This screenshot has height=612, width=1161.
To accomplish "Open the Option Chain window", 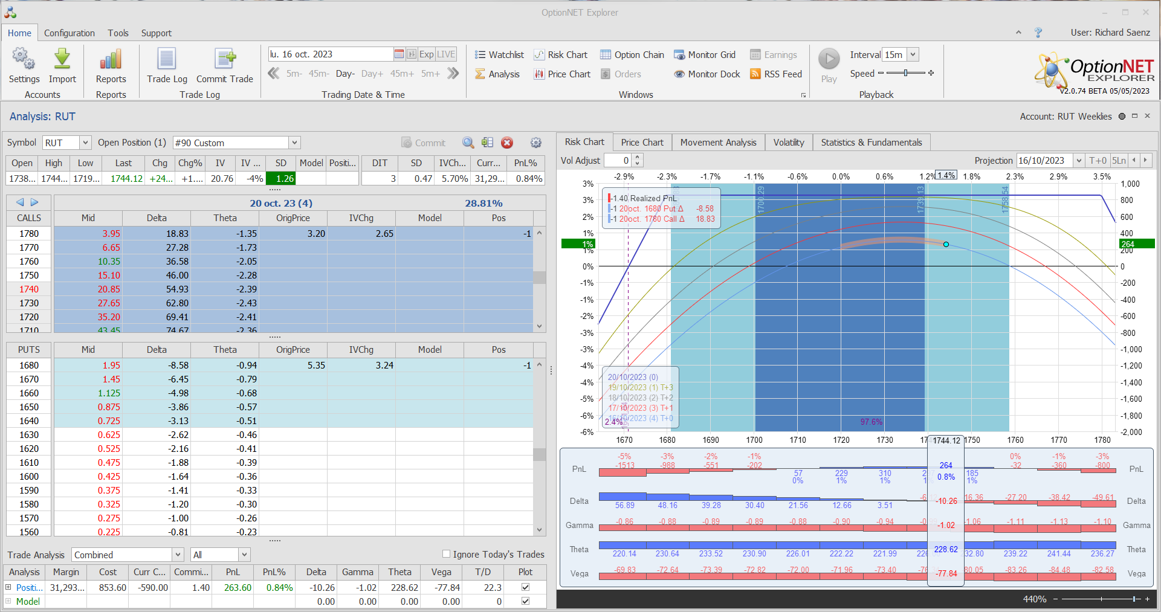I will click(x=632, y=55).
